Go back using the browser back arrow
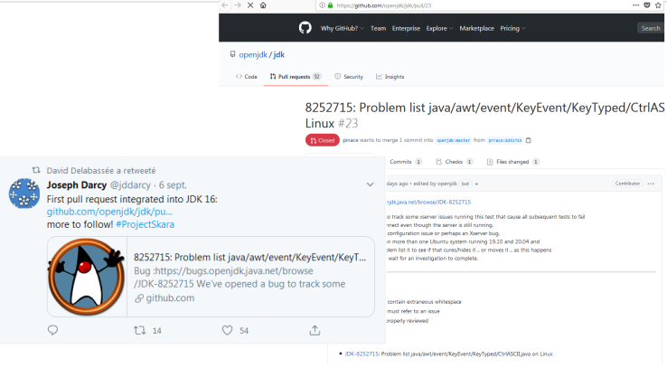667x368 pixels. [225, 5]
